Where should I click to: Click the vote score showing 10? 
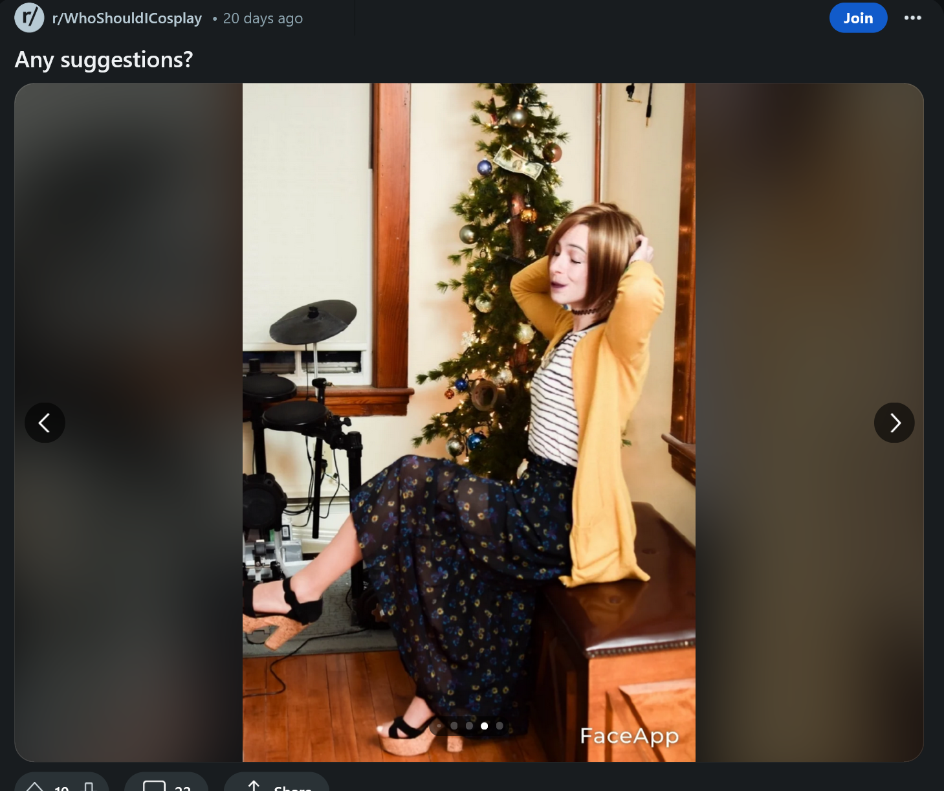62,788
